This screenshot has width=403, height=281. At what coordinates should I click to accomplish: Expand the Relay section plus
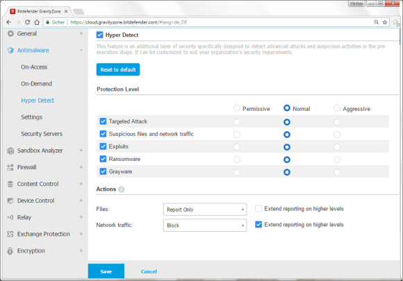81,217
